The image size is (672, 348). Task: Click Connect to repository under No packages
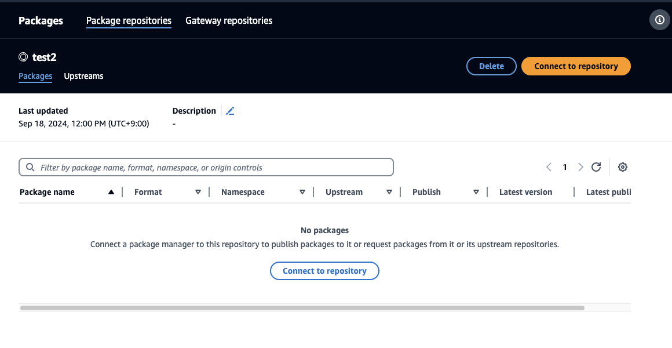point(324,271)
